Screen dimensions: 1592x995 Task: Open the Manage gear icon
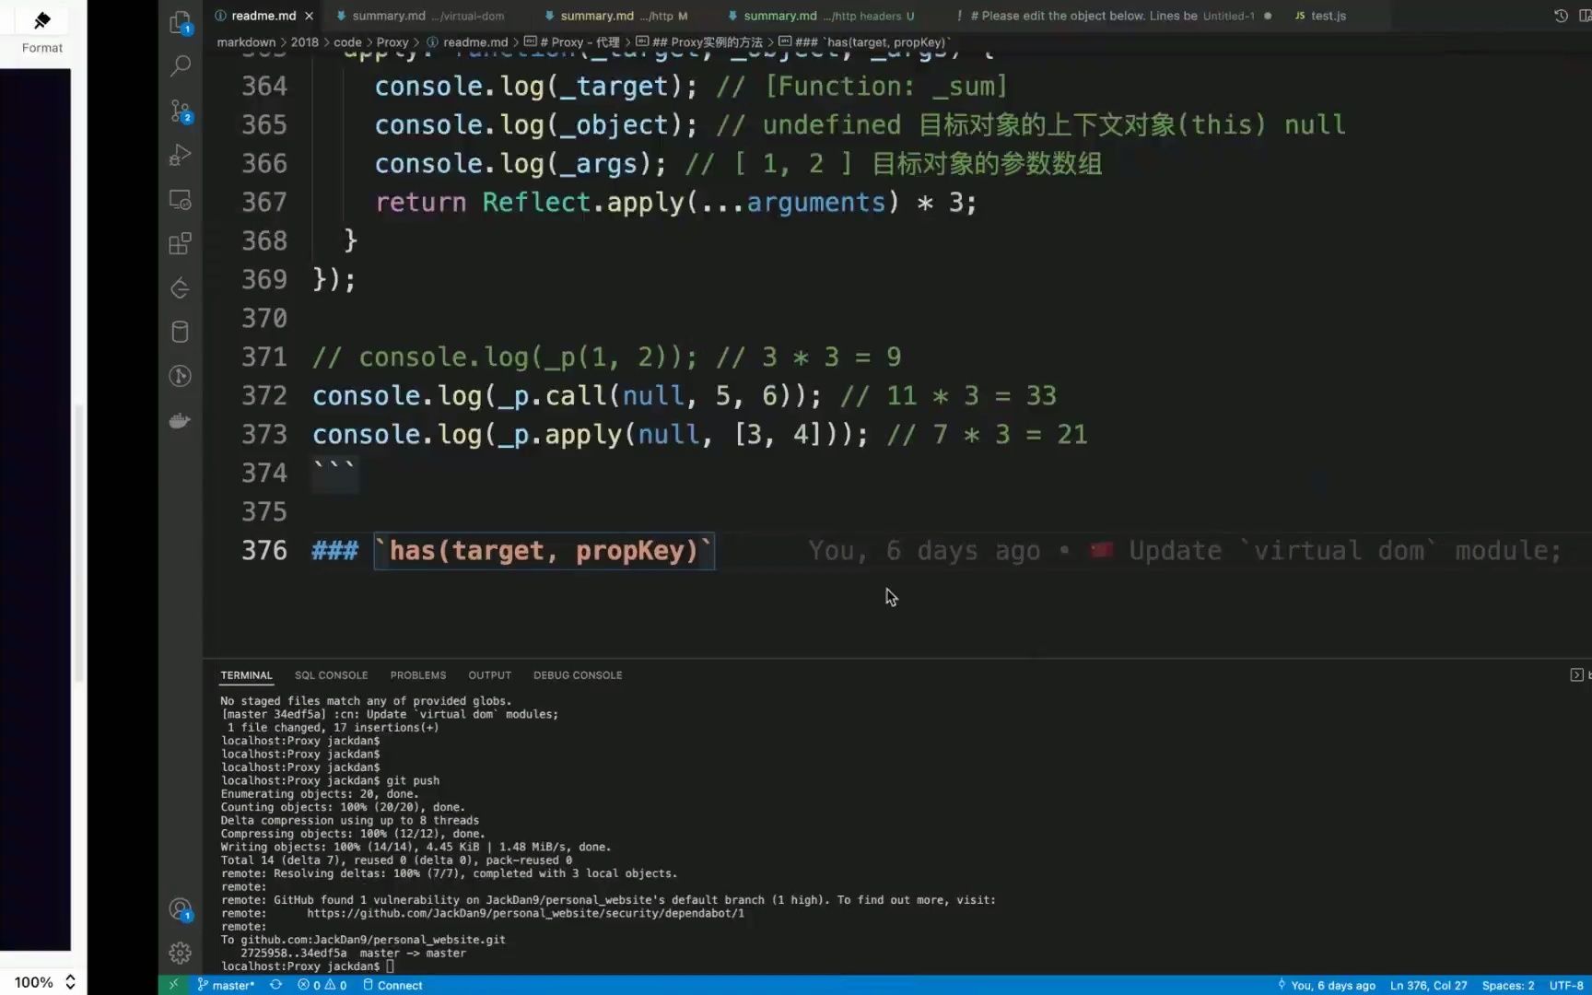tap(181, 953)
